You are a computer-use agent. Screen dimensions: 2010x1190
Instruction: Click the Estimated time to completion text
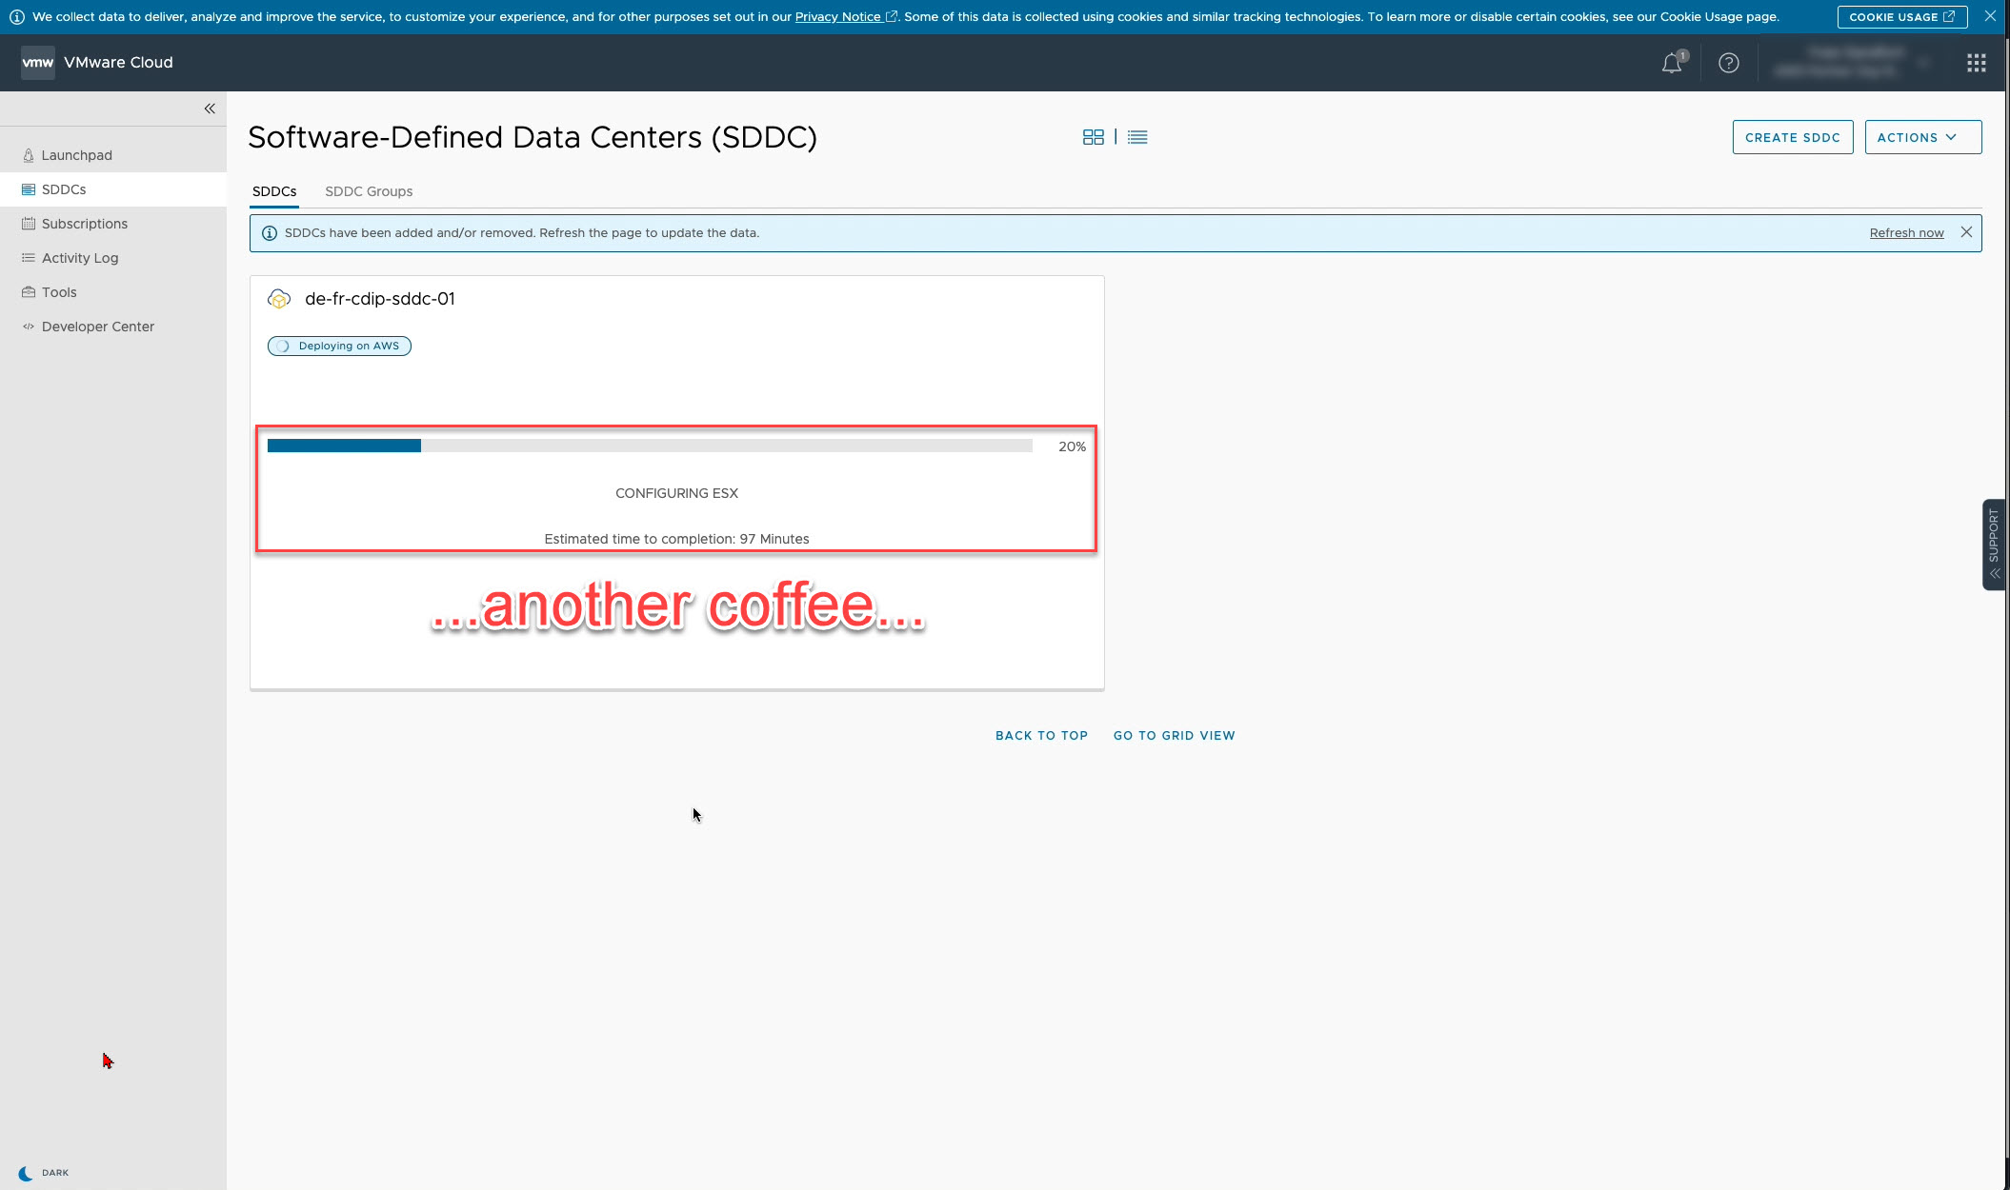pos(676,539)
